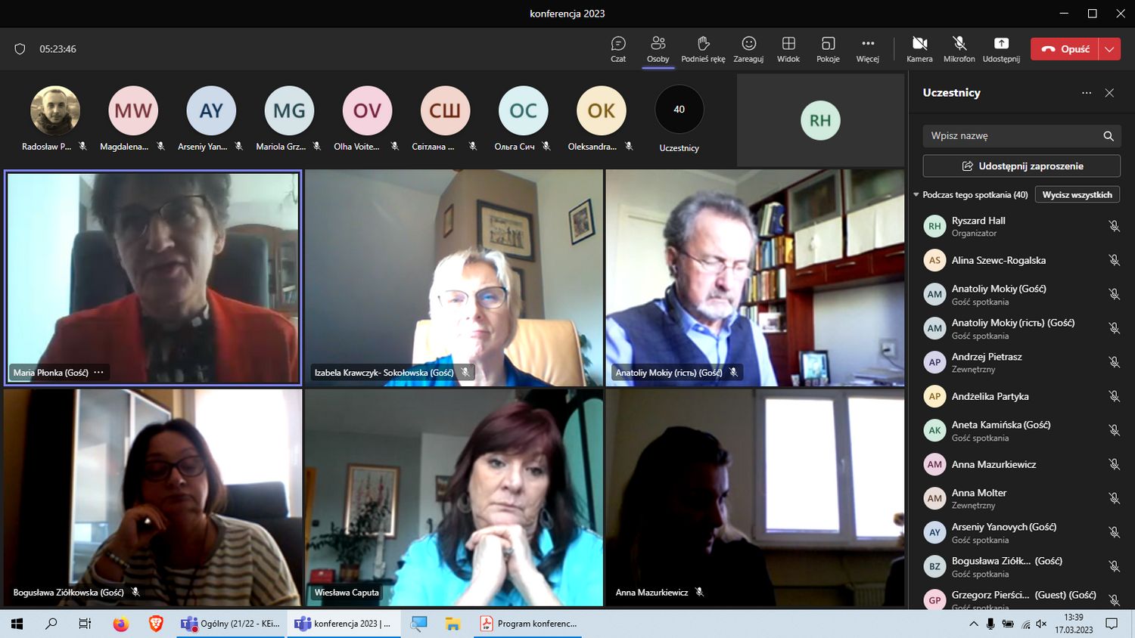The height and width of the screenshot is (638, 1135).
Task: Open the Czat panel
Action: 618,48
